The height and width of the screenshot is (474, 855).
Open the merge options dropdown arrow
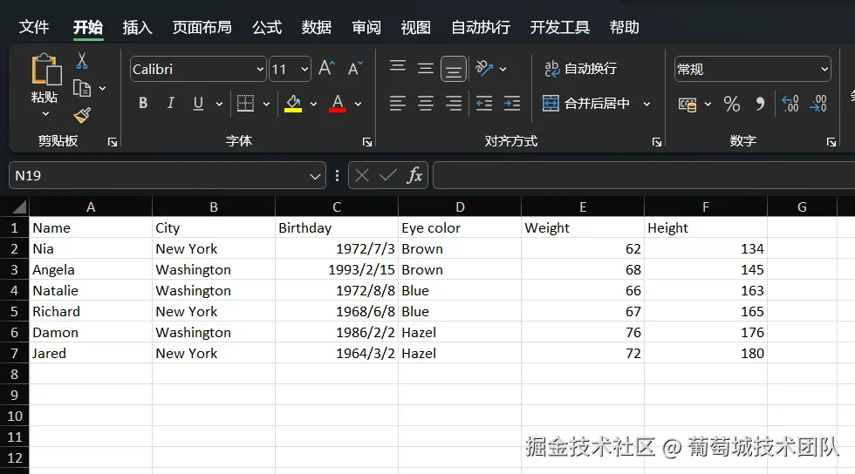tap(646, 104)
